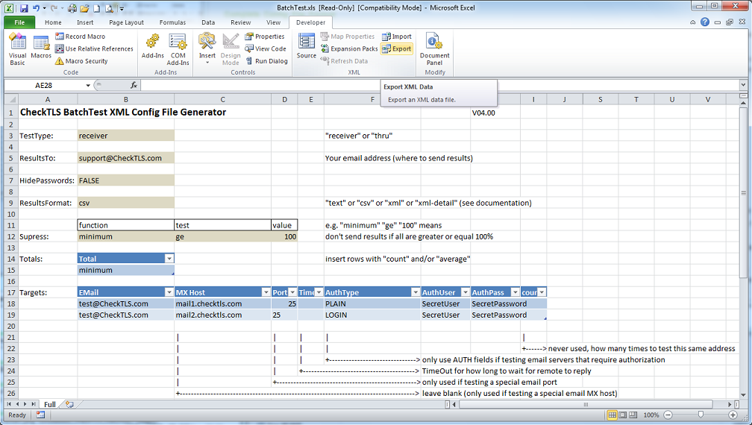Image resolution: width=752 pixels, height=425 pixels.
Task: Open the AuthUser filter dropdown
Action: (x=465, y=292)
